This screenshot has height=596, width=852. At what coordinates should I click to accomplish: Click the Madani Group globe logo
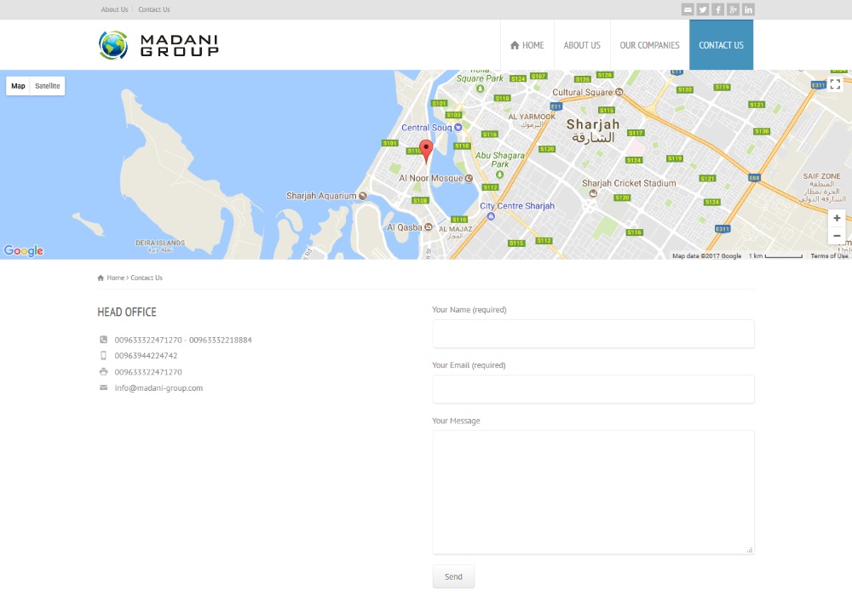[113, 45]
